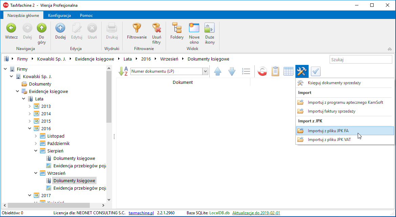Viewport: 396px width, 217px height.
Task: Click the Nowe okno icon
Action: (x=194, y=28)
